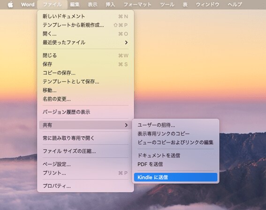The width and height of the screenshot is (266, 210).
Task: Choose プリント... to print
Action: pyautogui.click(x=85, y=173)
